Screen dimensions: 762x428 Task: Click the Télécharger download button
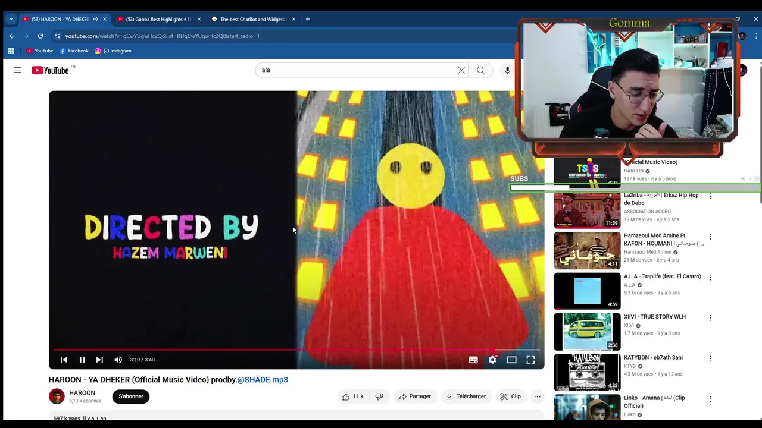tap(466, 396)
